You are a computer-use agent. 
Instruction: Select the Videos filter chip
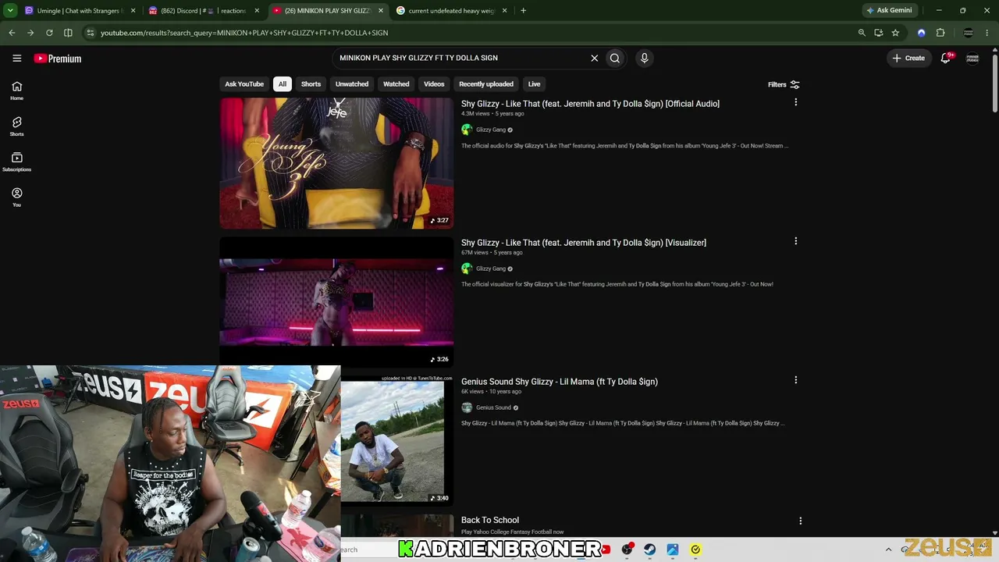tap(434, 84)
